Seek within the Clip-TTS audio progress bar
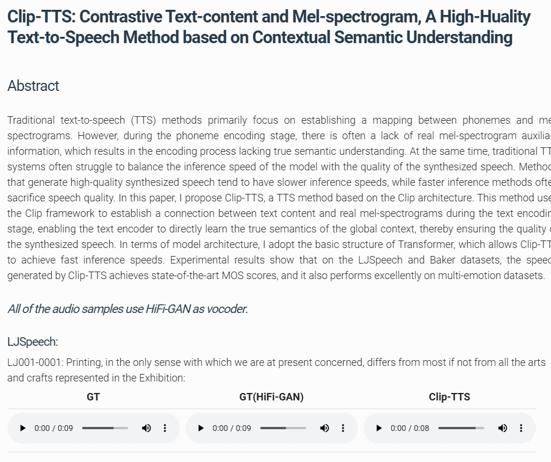 461,428
